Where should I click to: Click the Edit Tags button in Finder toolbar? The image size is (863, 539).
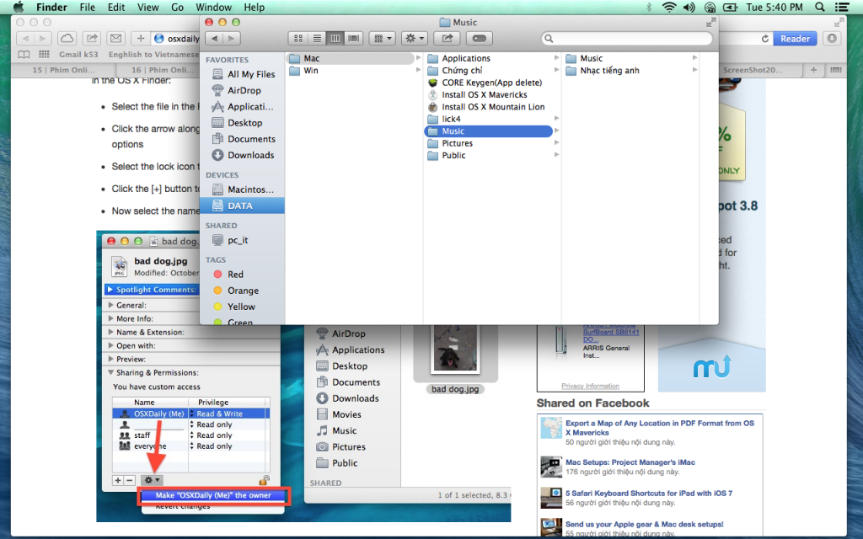click(480, 39)
